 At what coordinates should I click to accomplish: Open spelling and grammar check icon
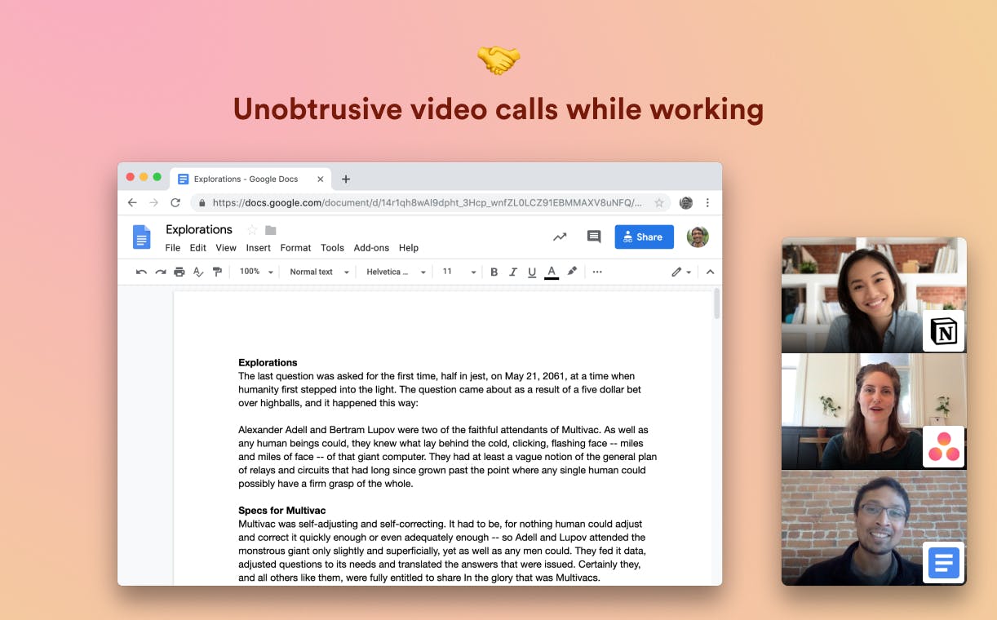pos(199,271)
